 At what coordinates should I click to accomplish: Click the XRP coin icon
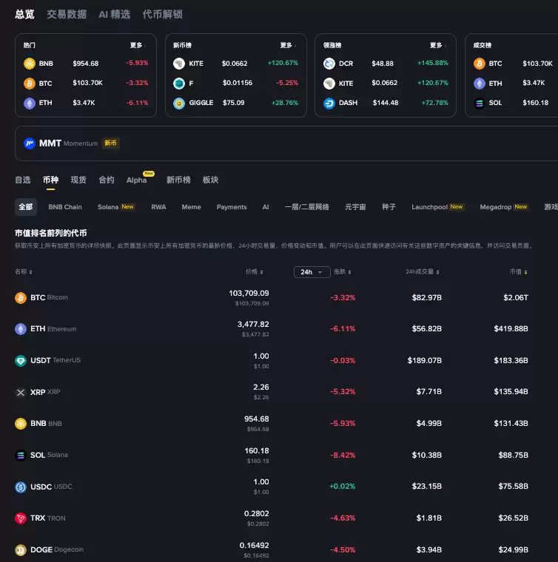(21, 392)
